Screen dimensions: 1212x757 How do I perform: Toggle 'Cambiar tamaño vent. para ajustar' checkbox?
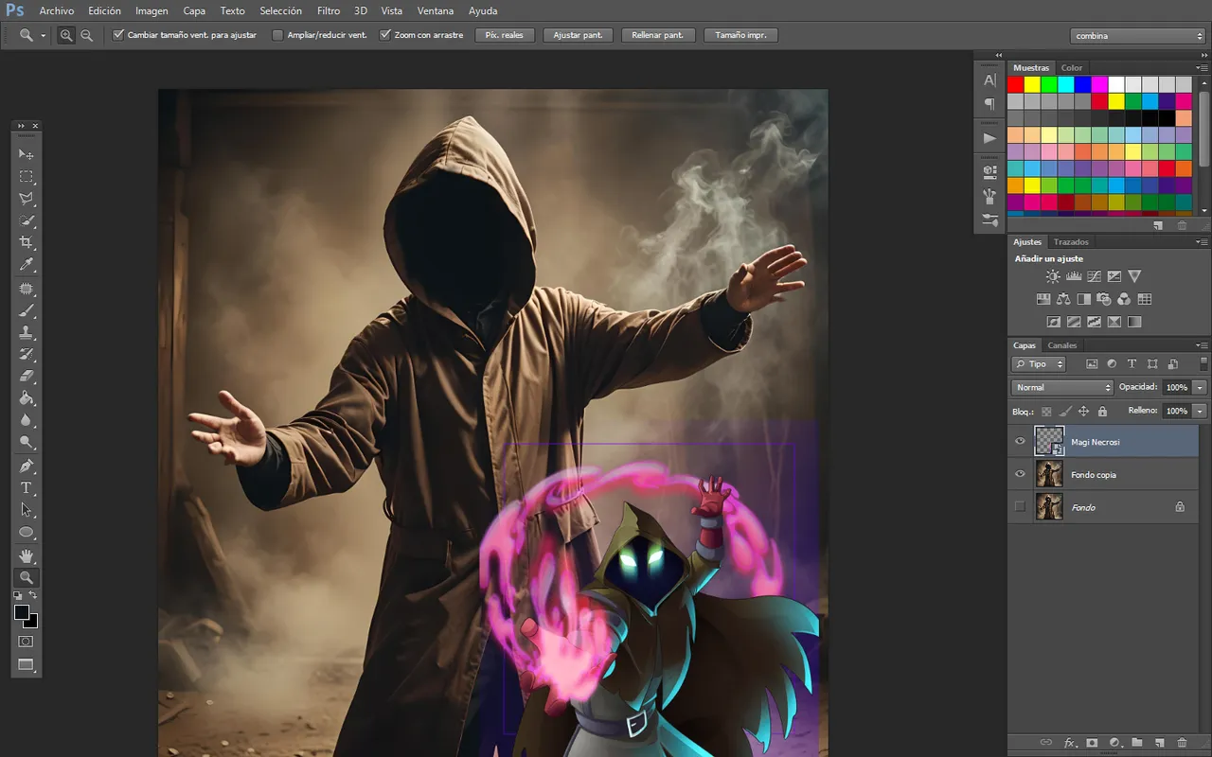[x=118, y=35]
